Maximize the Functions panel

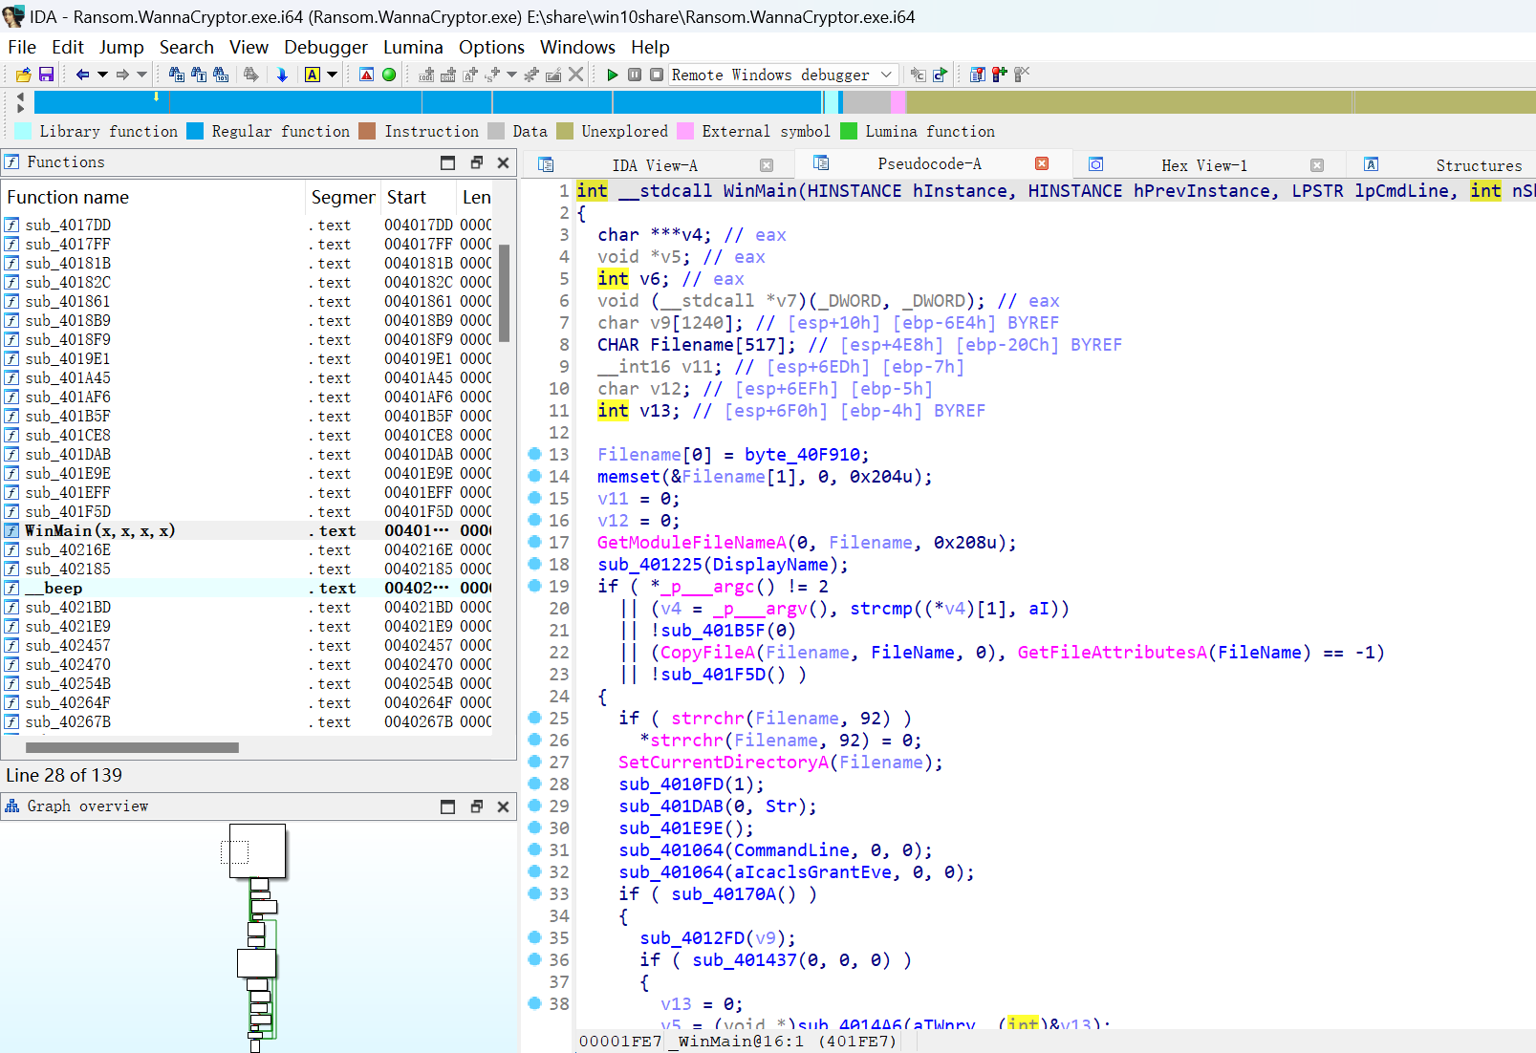click(x=447, y=162)
